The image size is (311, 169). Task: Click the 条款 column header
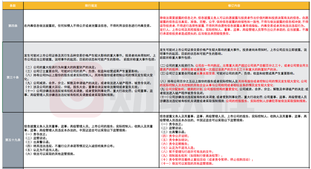click(x=13, y=6)
